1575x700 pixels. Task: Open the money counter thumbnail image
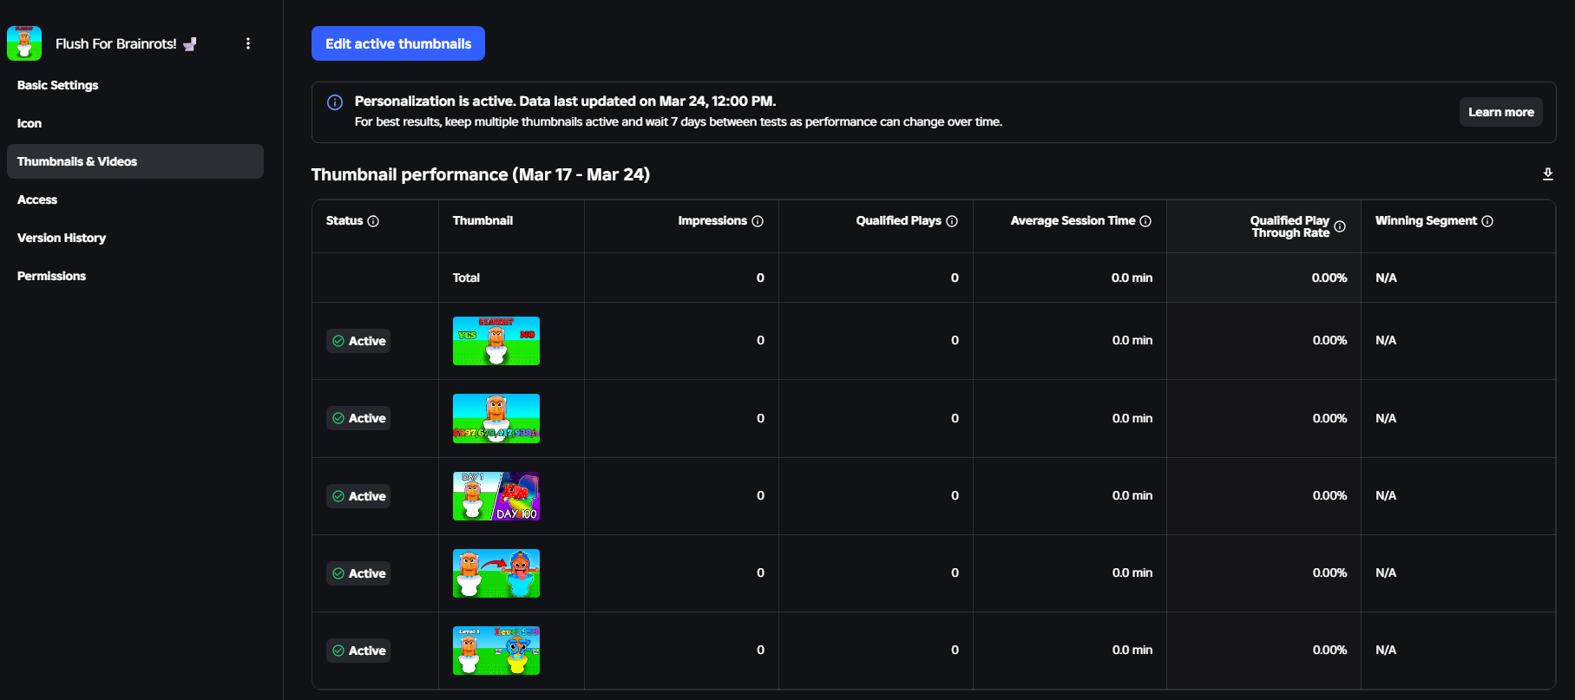point(496,418)
